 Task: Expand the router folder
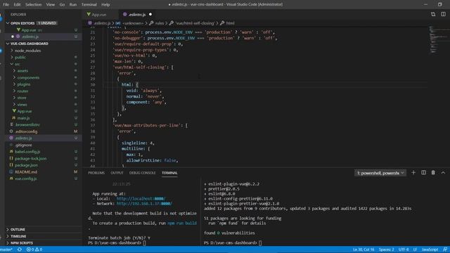(22, 91)
